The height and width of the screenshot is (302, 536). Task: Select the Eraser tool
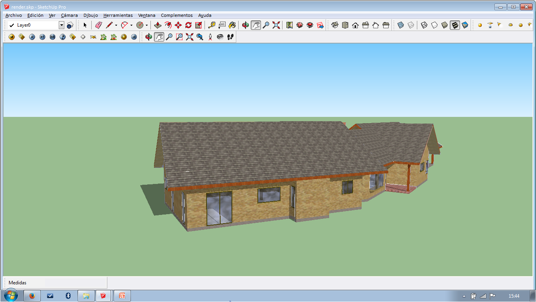pos(98,25)
